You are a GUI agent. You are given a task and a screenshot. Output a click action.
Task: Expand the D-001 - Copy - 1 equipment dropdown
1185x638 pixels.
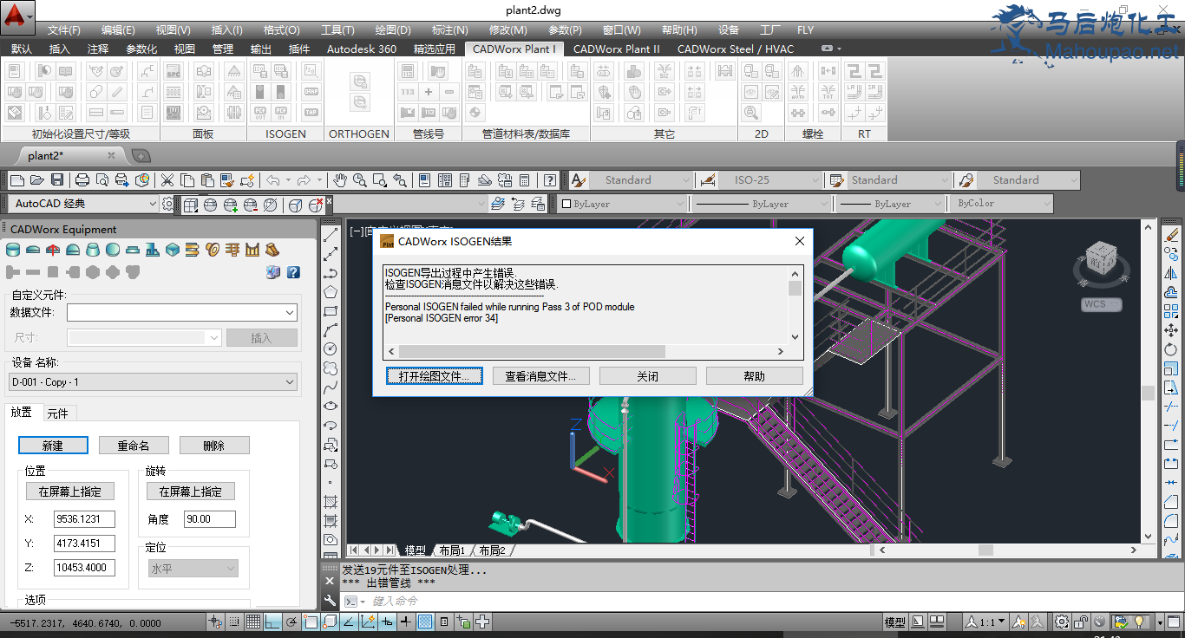(153, 381)
